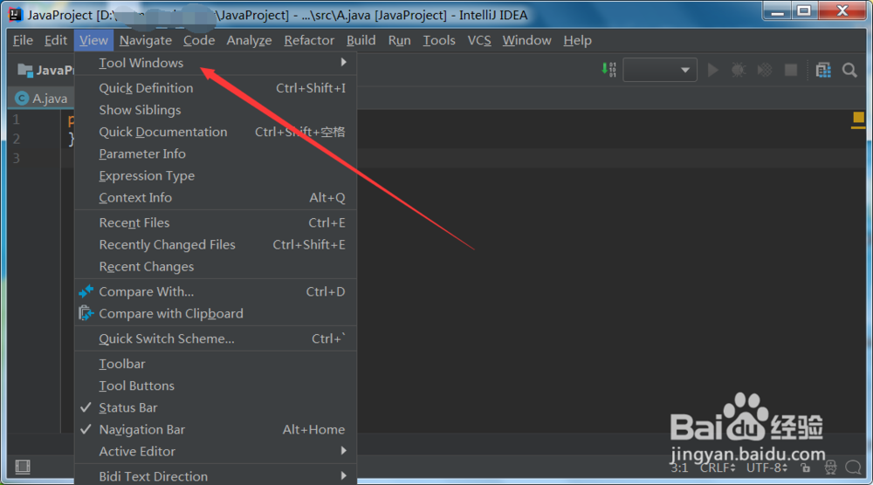Choose Recent Changes menu item
This screenshot has height=485, width=873.
coord(216,266)
